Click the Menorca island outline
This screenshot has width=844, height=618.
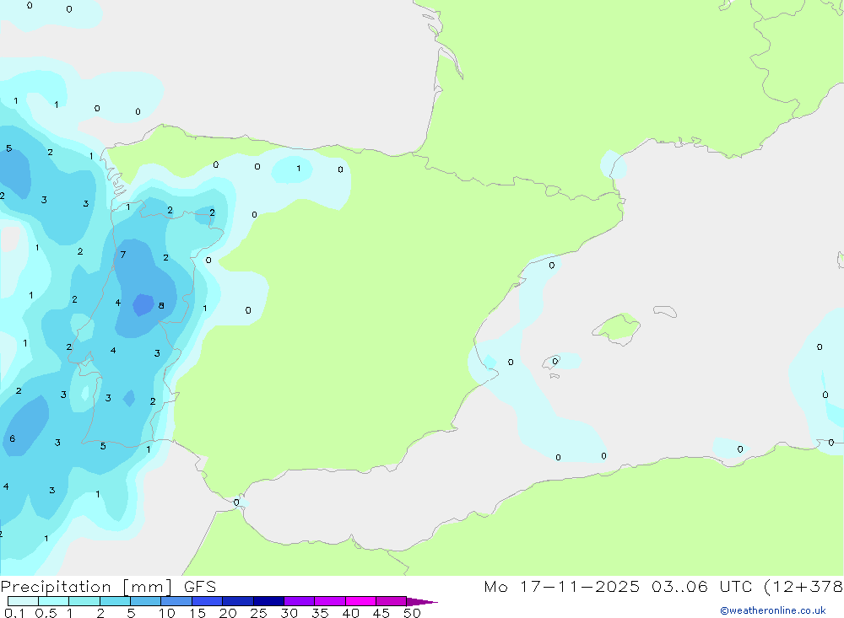(x=665, y=311)
